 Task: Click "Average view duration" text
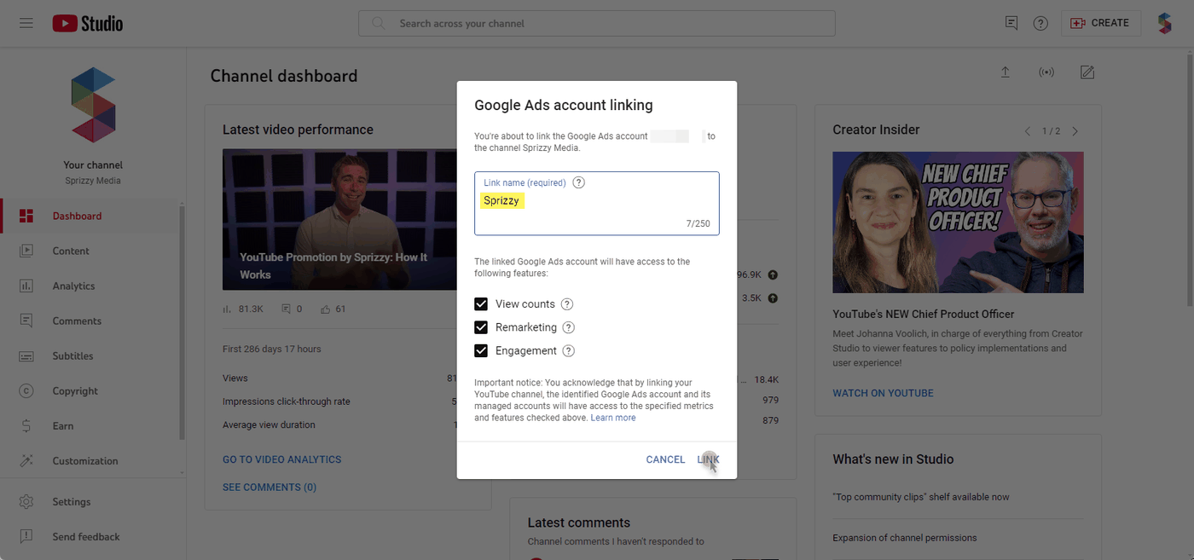pos(269,424)
